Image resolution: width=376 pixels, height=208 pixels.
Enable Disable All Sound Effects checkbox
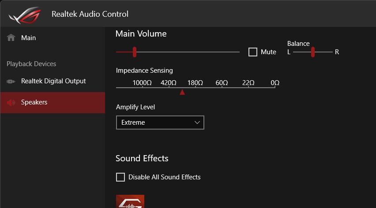point(120,177)
